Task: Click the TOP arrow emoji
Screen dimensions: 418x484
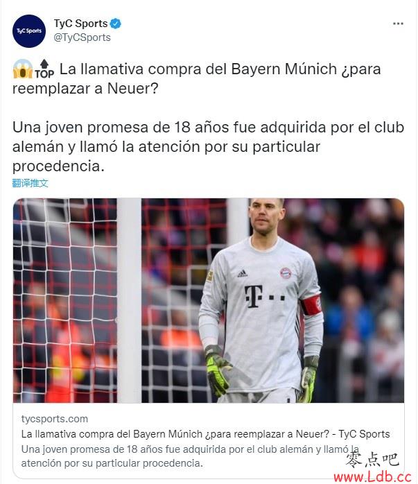Action: tap(44, 69)
